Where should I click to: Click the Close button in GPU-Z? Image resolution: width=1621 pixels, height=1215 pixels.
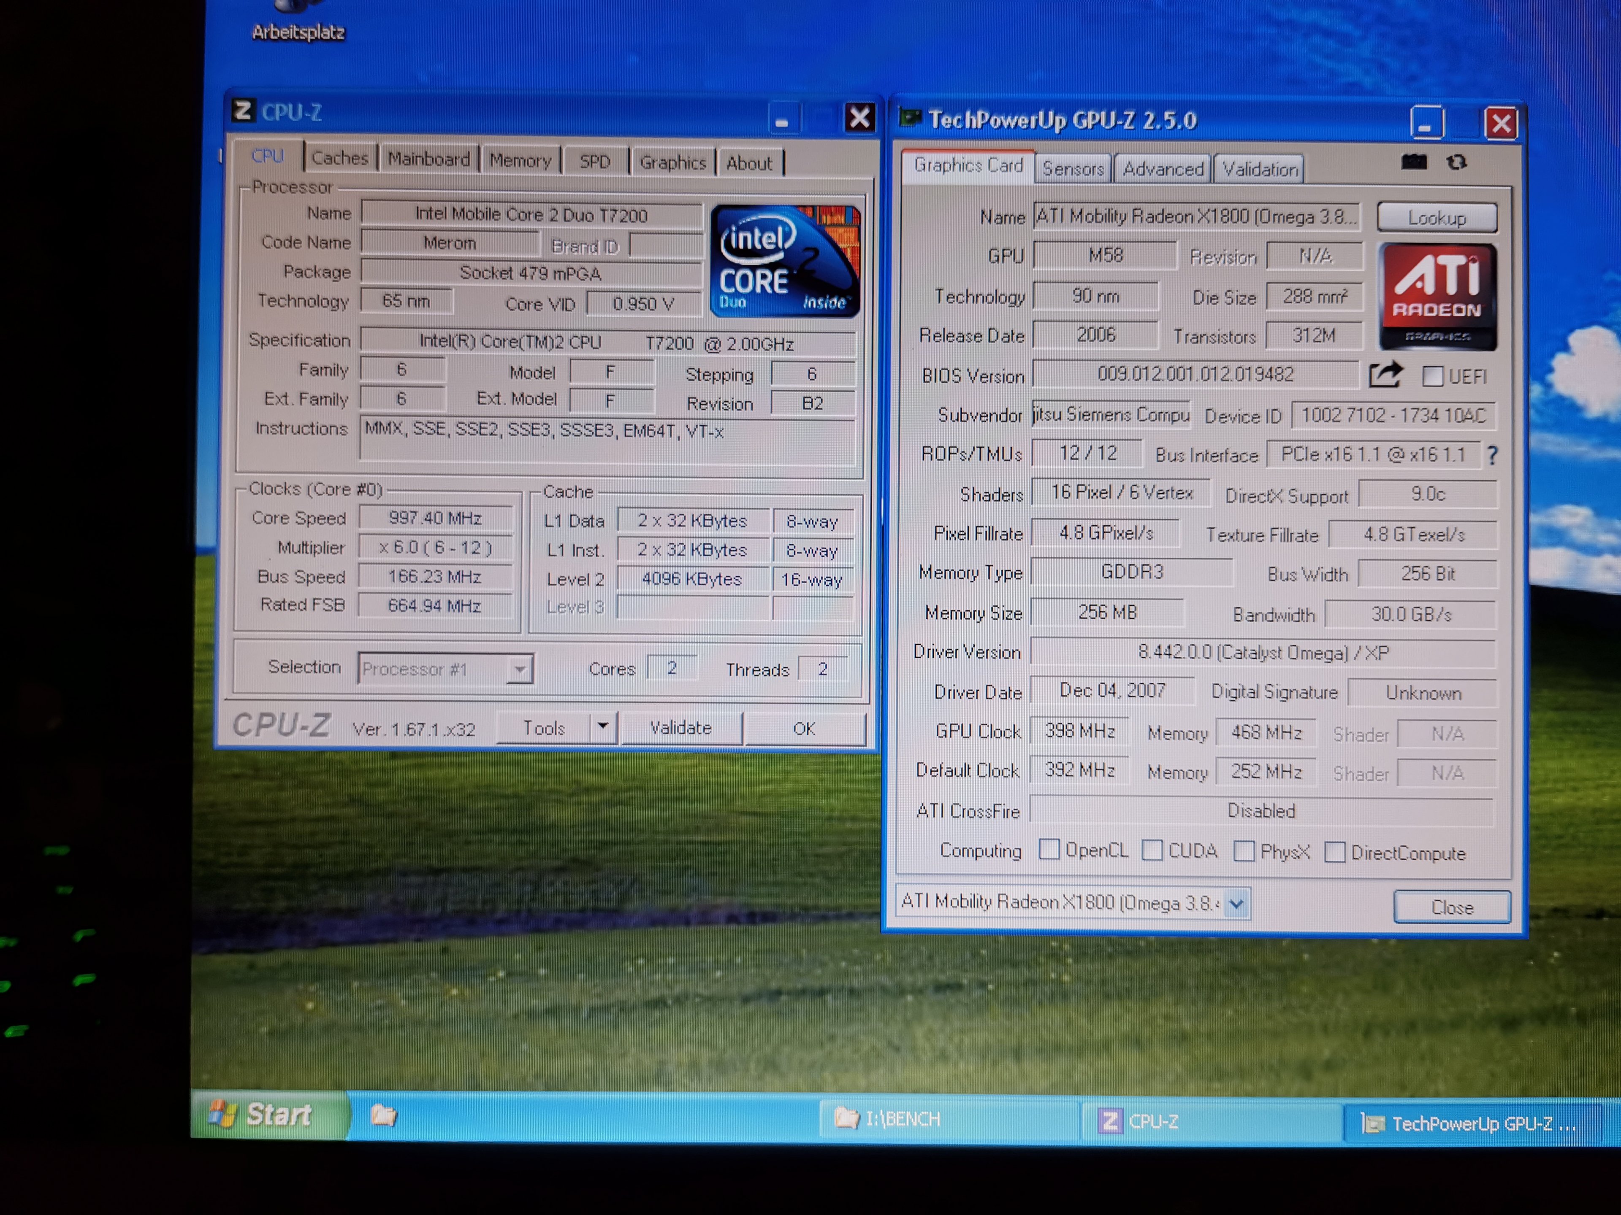coord(1452,907)
